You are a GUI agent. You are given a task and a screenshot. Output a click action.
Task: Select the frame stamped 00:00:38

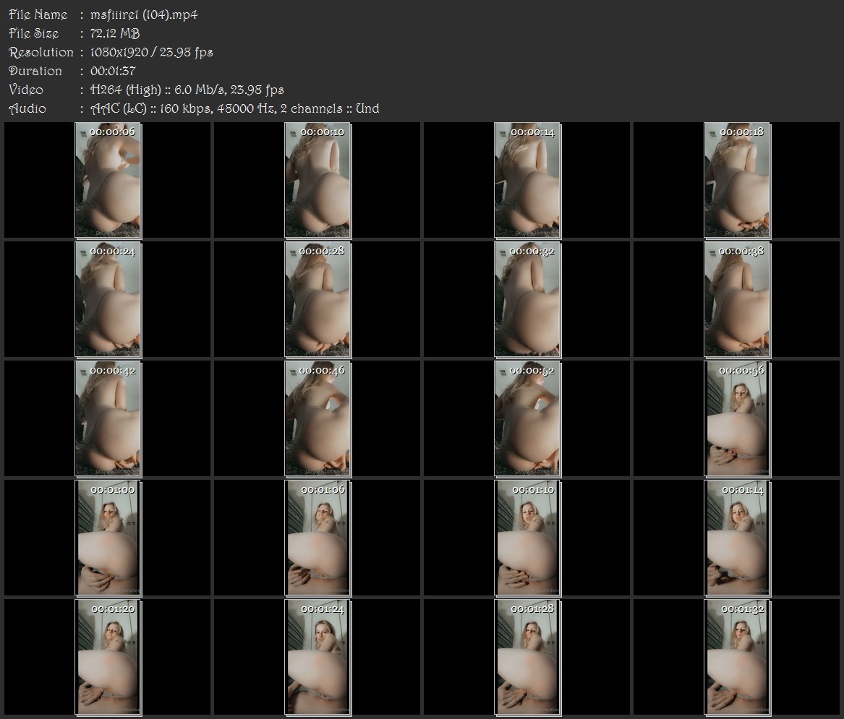click(738, 300)
